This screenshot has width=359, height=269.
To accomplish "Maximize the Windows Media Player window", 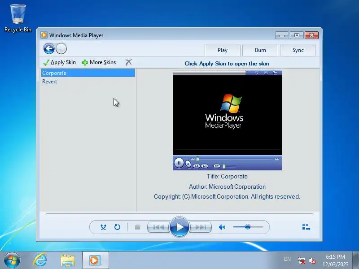I will [x=297, y=35].
